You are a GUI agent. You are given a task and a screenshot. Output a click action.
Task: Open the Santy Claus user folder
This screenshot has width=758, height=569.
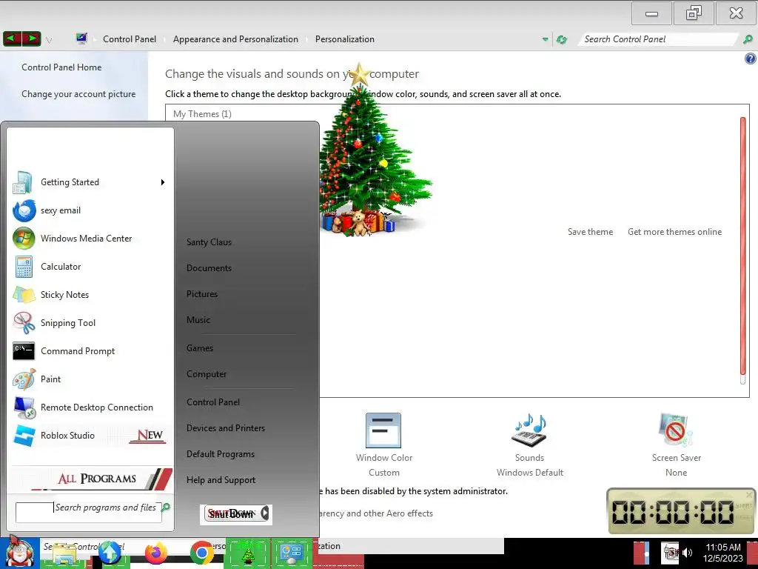coord(209,242)
